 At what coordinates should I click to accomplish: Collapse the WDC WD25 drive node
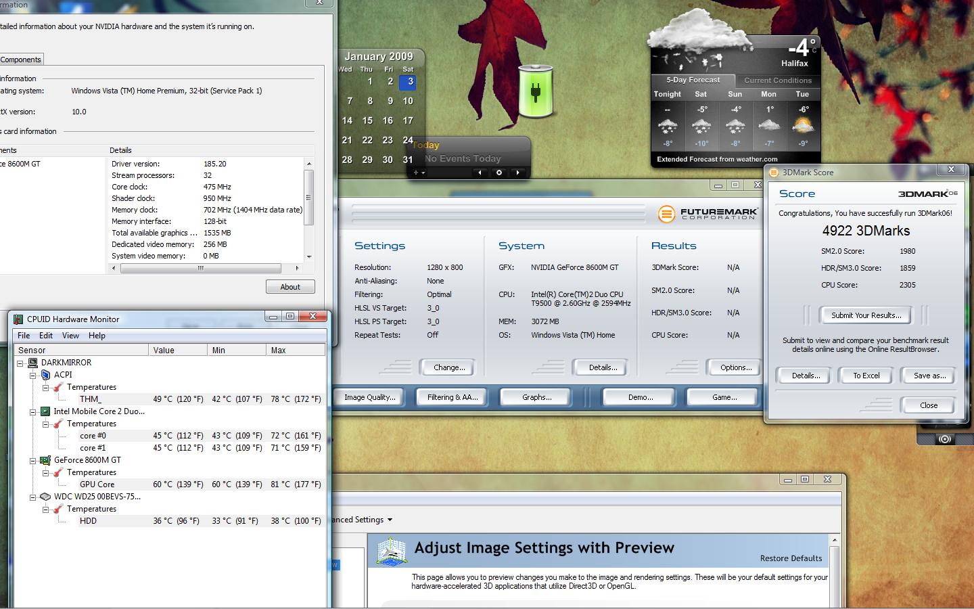tap(33, 497)
